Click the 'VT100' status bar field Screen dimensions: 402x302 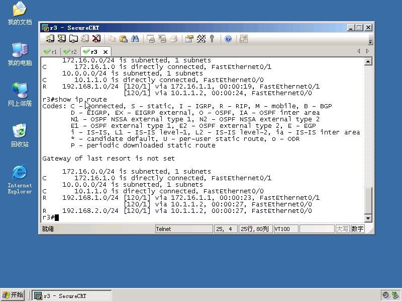pyautogui.click(x=285, y=229)
